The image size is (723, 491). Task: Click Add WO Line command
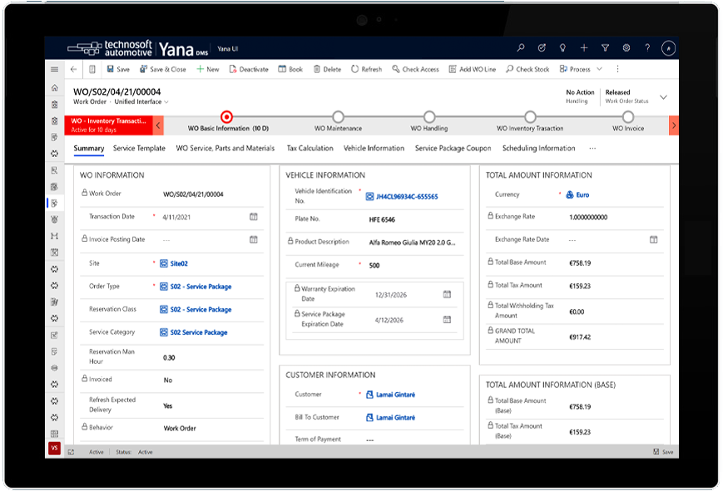[473, 69]
